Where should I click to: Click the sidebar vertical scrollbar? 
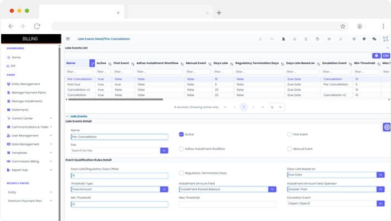point(59,133)
